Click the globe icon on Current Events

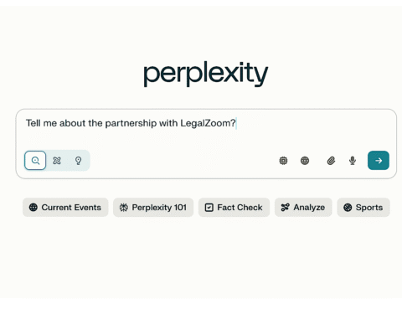click(x=33, y=208)
